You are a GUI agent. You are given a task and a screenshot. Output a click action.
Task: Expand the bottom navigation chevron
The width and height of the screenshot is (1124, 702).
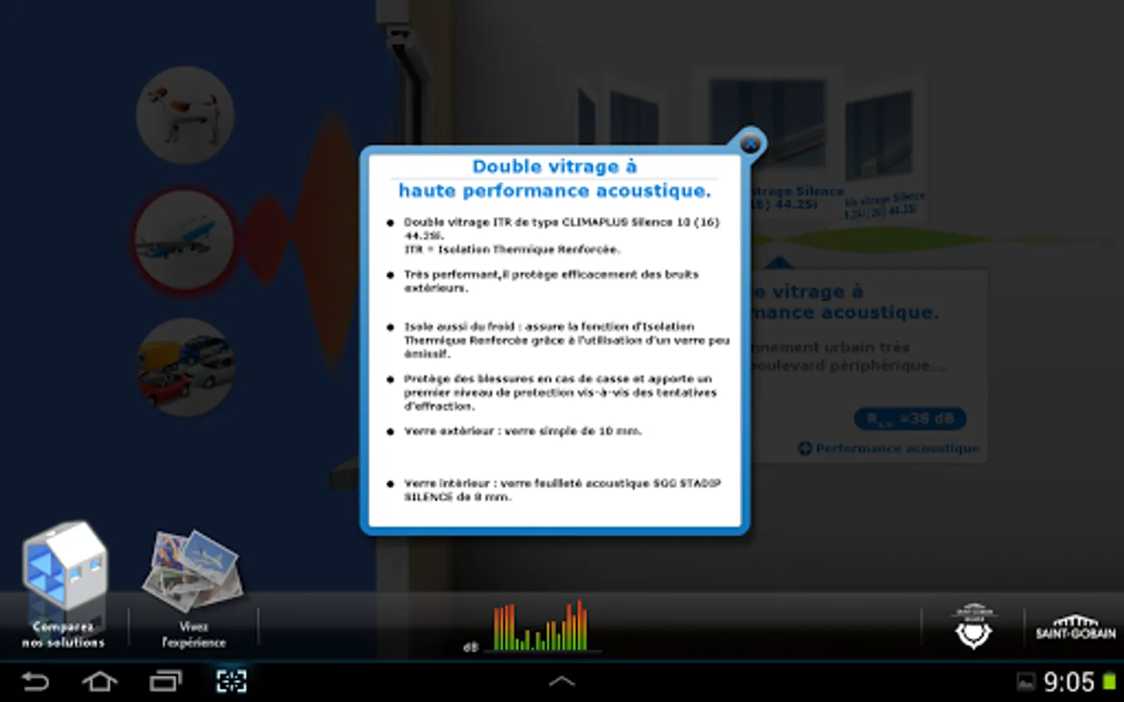click(562, 682)
